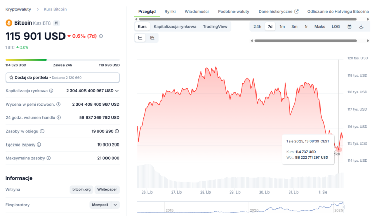This screenshot has height=216, width=384.
Task: Click the star icon in Dodaj do portfela
Action: [11, 78]
